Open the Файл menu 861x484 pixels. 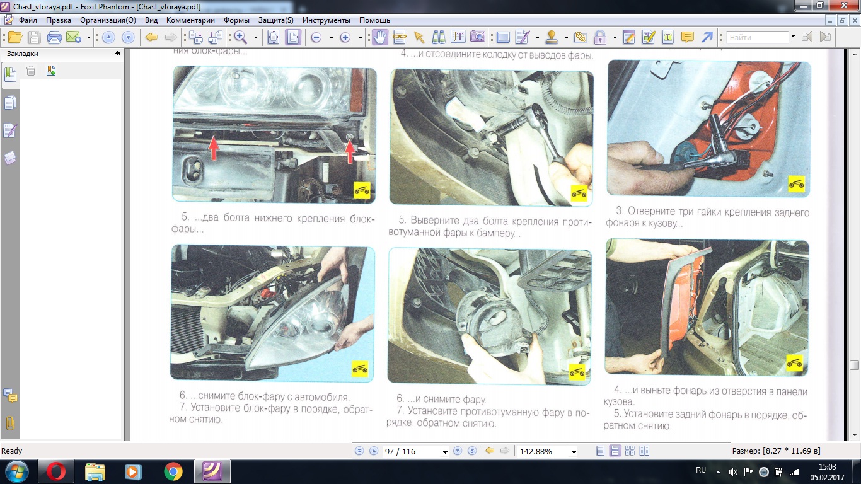coord(28,20)
